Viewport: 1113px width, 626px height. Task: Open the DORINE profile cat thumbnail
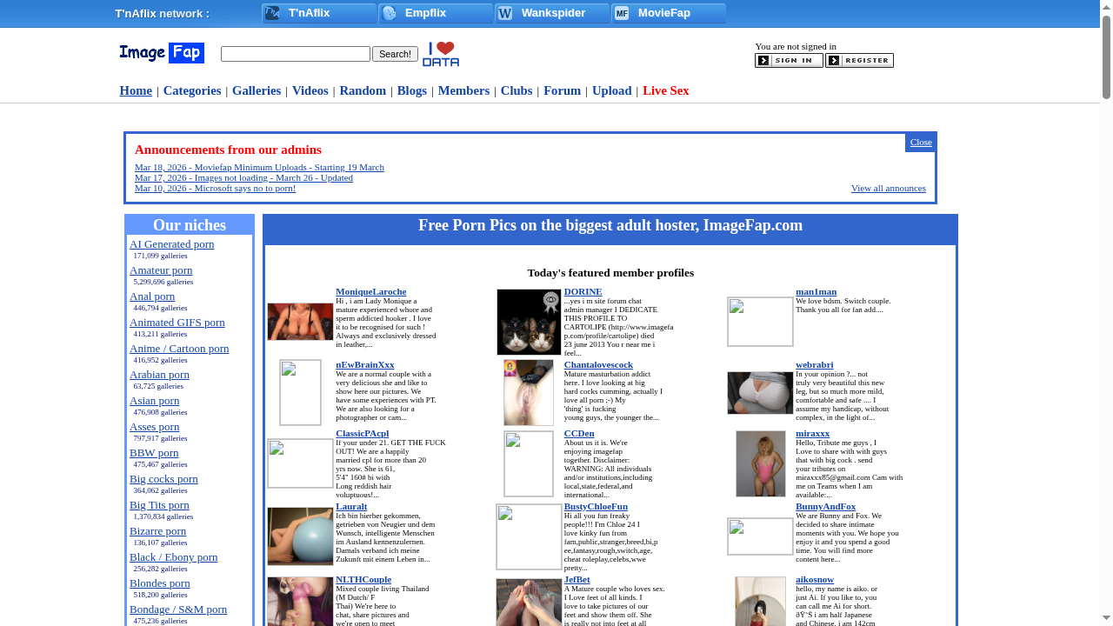pos(528,321)
